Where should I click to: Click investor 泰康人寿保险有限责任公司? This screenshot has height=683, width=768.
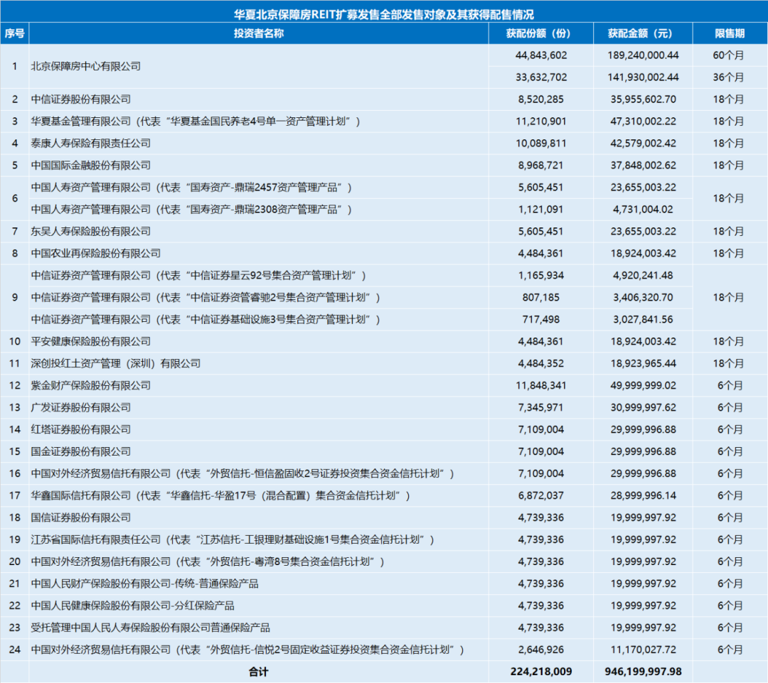pyautogui.click(x=90, y=144)
